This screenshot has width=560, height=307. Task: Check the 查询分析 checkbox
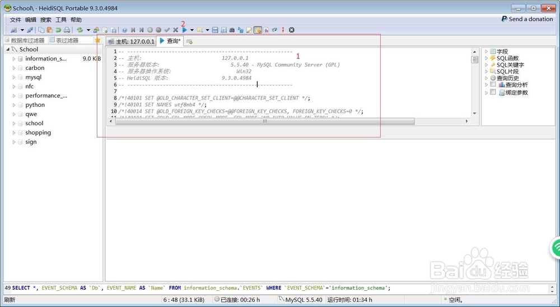tap(493, 84)
